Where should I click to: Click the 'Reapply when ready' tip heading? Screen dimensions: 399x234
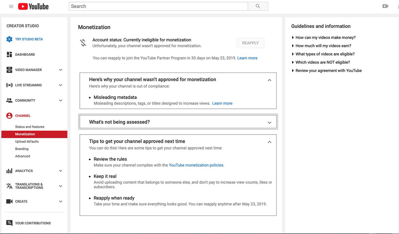(x=114, y=198)
